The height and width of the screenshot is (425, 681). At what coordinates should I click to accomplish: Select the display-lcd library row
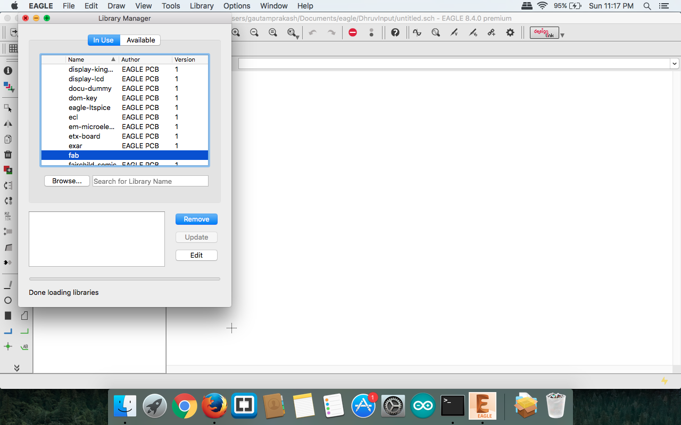tap(124, 79)
